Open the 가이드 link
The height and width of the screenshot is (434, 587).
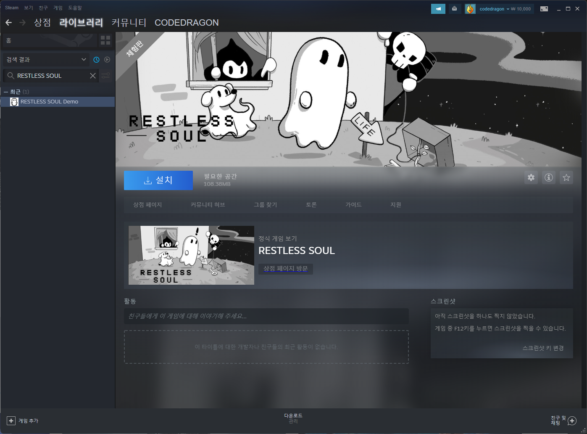(353, 205)
